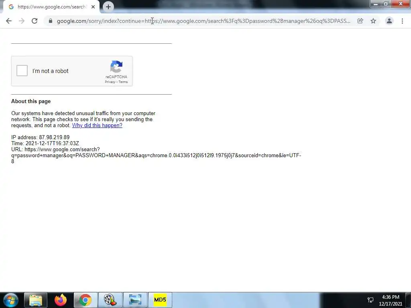Close the Chrome window
The height and width of the screenshot is (308, 411).
[401, 4]
